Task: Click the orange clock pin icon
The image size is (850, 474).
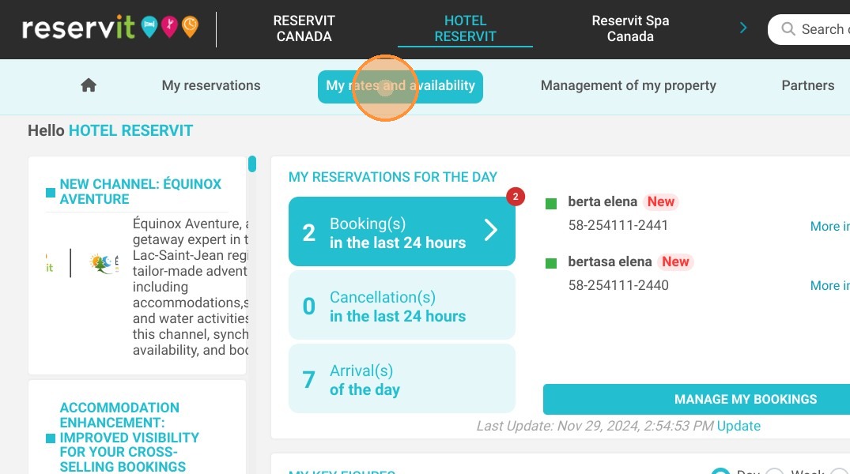Action: pyautogui.click(x=190, y=27)
